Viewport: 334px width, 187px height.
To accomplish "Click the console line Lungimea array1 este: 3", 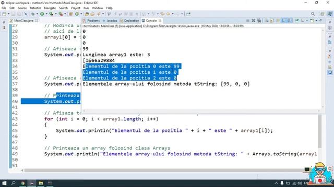I will (116, 55).
